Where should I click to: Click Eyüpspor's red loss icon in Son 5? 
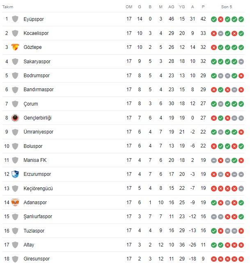pos(220,19)
